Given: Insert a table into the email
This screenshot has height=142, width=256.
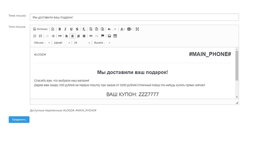Looking at the screenshot, I should point(115,36).
